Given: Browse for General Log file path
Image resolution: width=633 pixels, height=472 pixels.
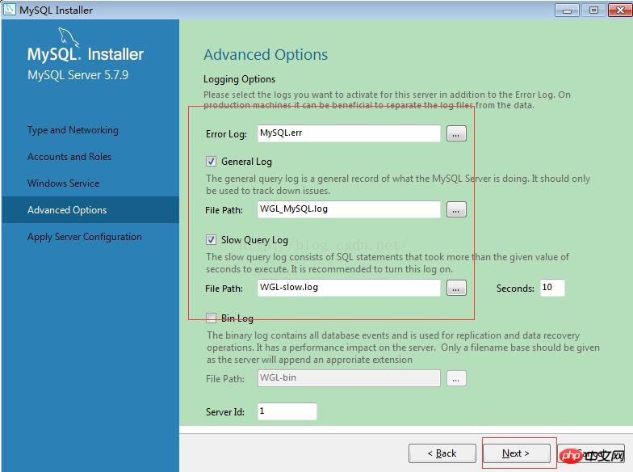Looking at the screenshot, I should [456, 209].
